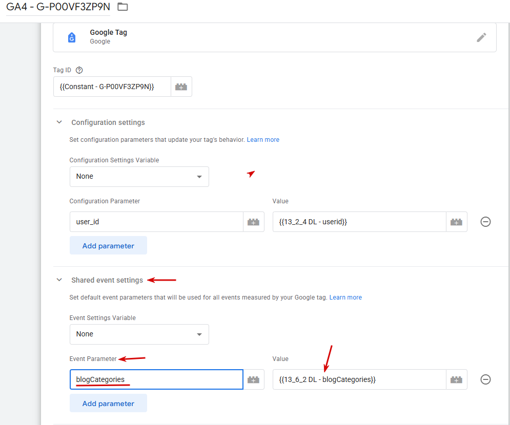Image resolution: width=510 pixels, height=425 pixels.
Task: Remove the user_id configuration parameter row
Action: (x=485, y=222)
